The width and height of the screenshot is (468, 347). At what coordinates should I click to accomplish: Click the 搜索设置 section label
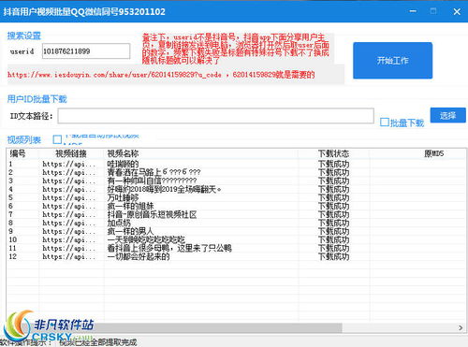[x=24, y=36]
